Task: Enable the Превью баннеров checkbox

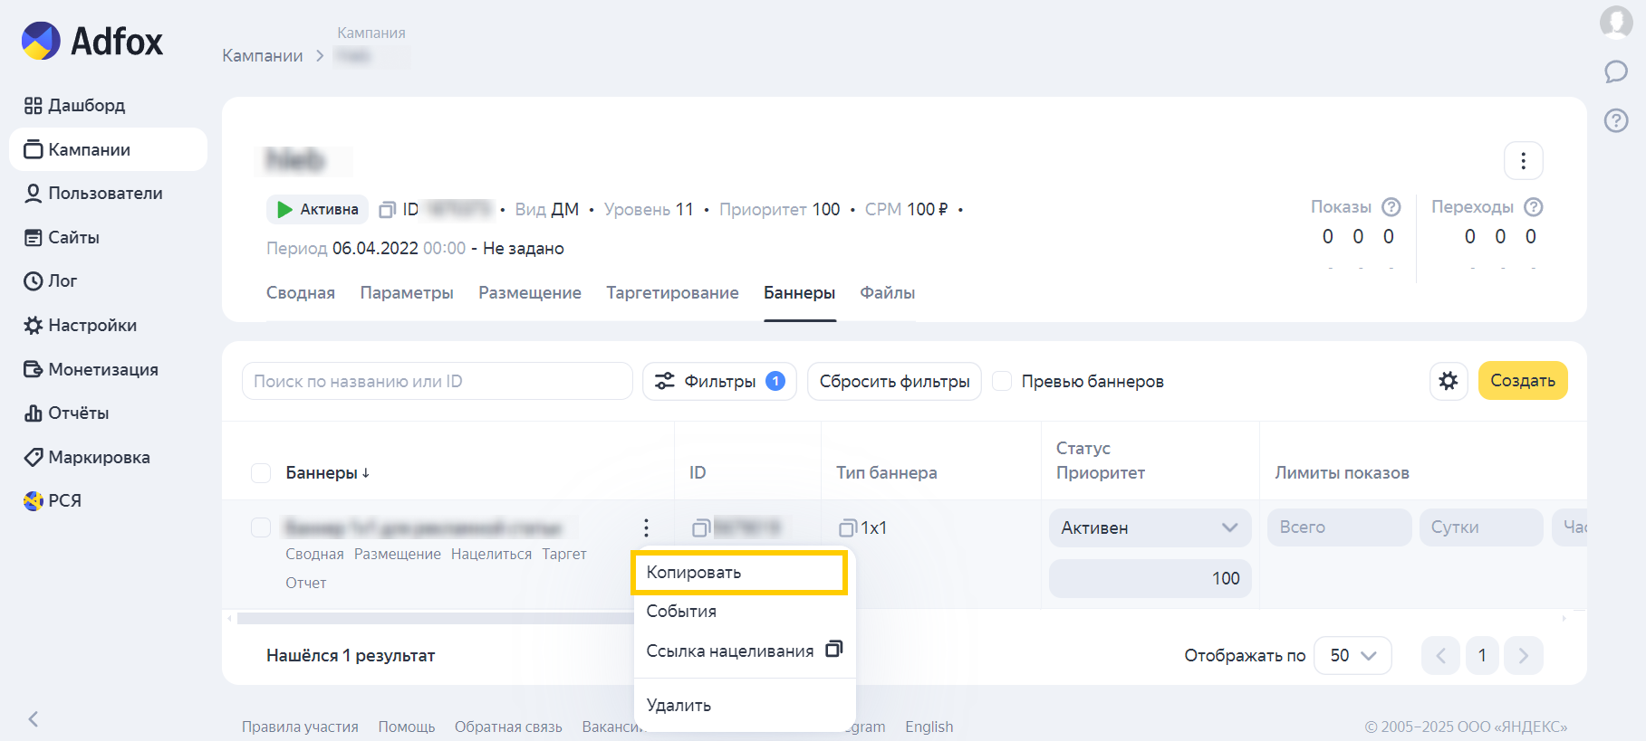Action: point(1002,381)
